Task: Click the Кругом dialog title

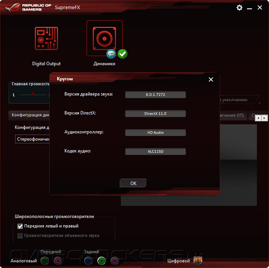Action: pos(65,79)
